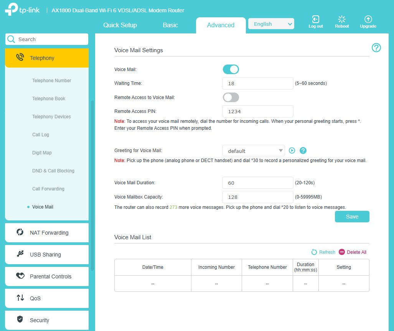The image size is (394, 331).
Task: Enable Remote Access to Voice Mail
Action: click(231, 97)
